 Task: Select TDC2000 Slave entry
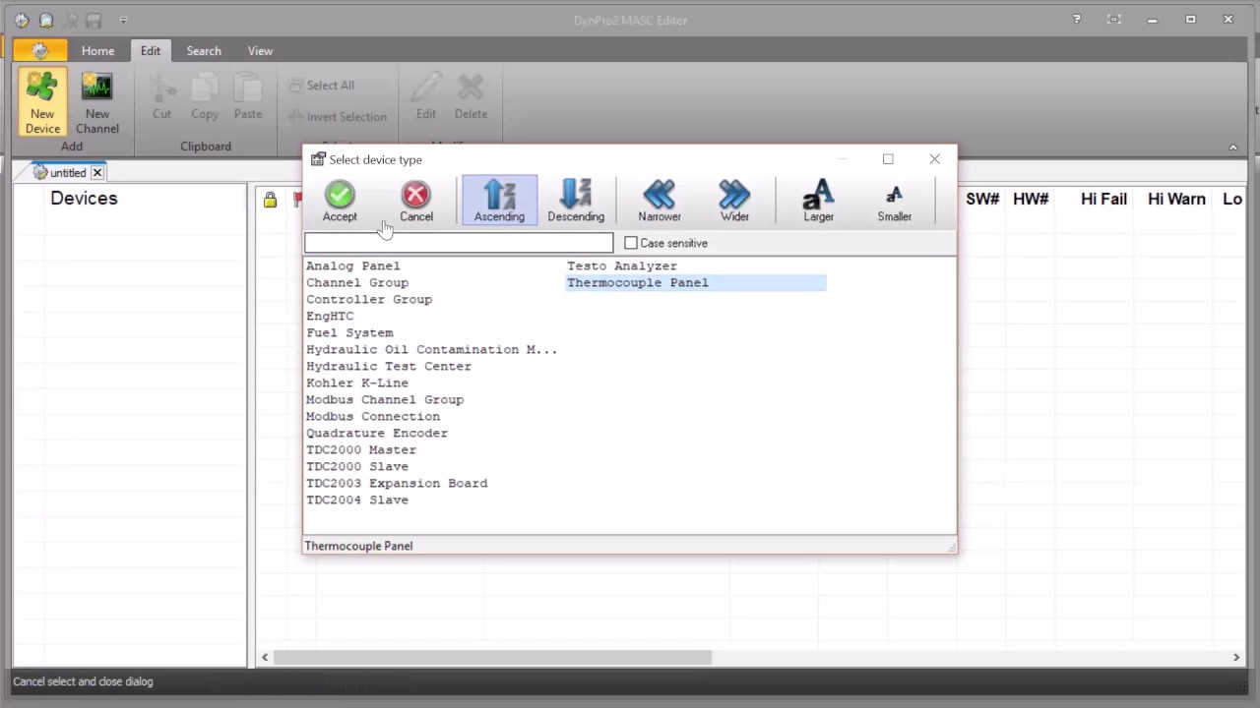[357, 466]
